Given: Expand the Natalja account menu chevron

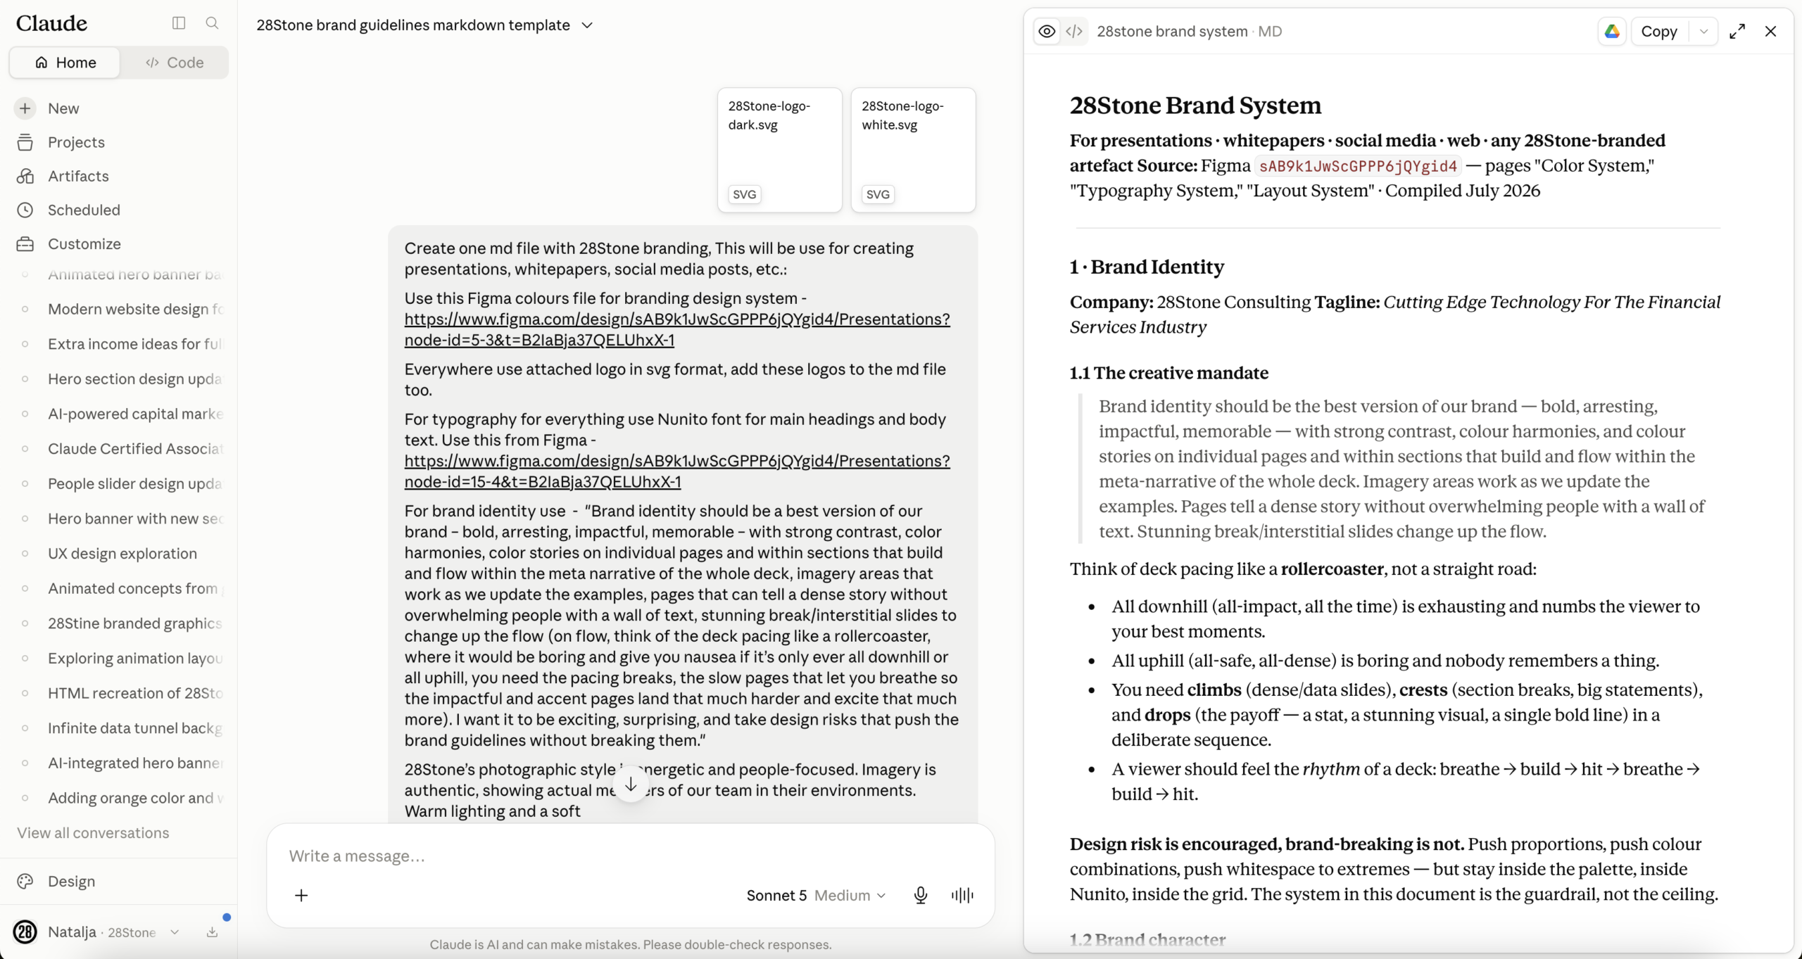Looking at the screenshot, I should tap(175, 932).
